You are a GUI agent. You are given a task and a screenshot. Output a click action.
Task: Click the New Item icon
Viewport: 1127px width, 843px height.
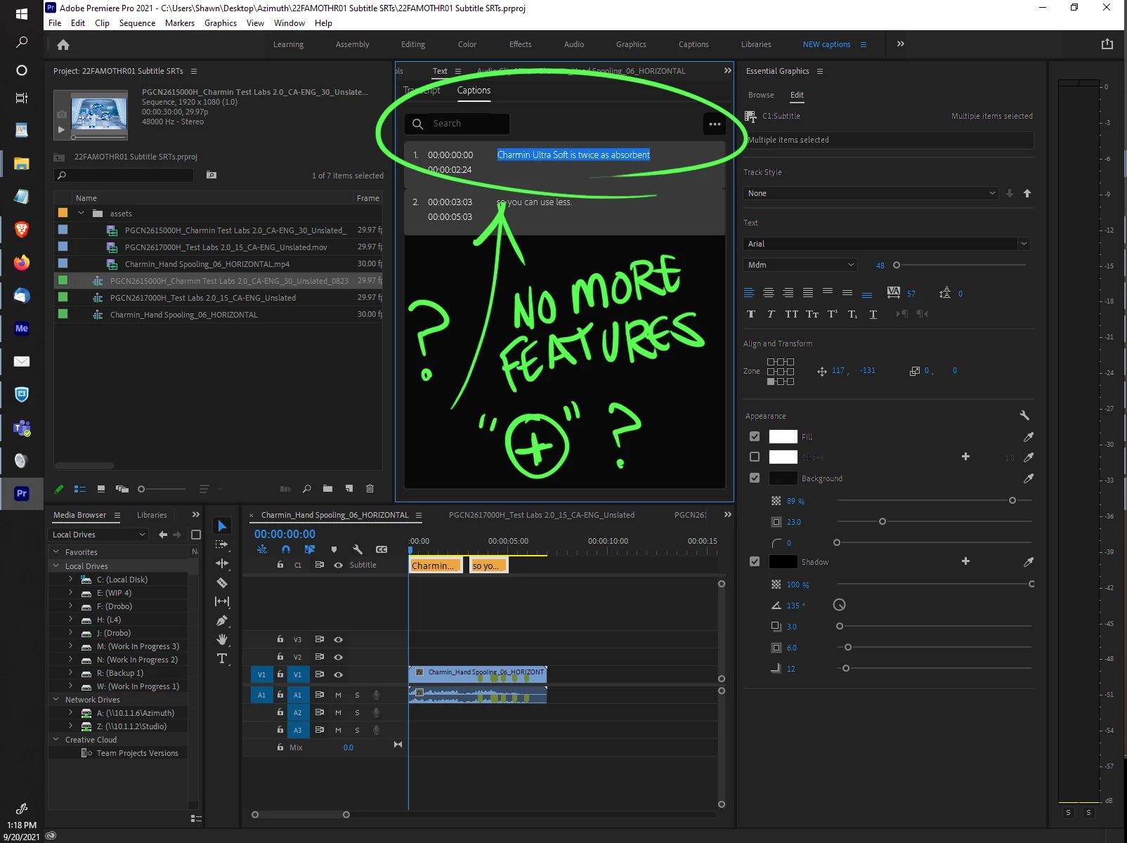click(349, 489)
